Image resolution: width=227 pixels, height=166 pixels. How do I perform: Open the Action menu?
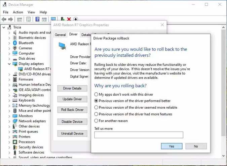18,12
